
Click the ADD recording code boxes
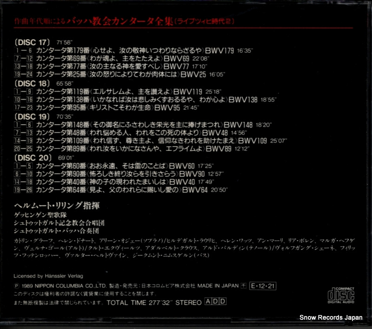(x=215, y=301)
